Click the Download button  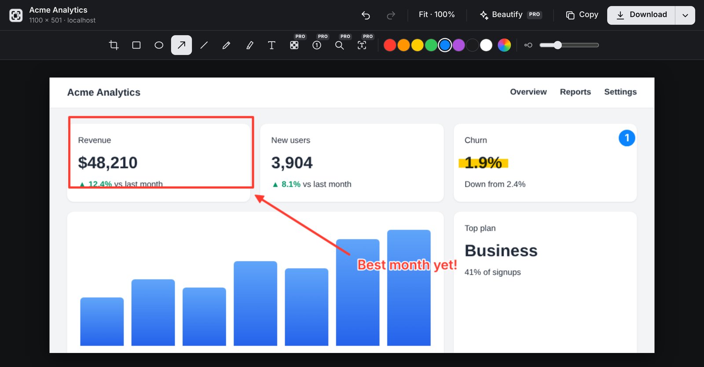coord(641,15)
